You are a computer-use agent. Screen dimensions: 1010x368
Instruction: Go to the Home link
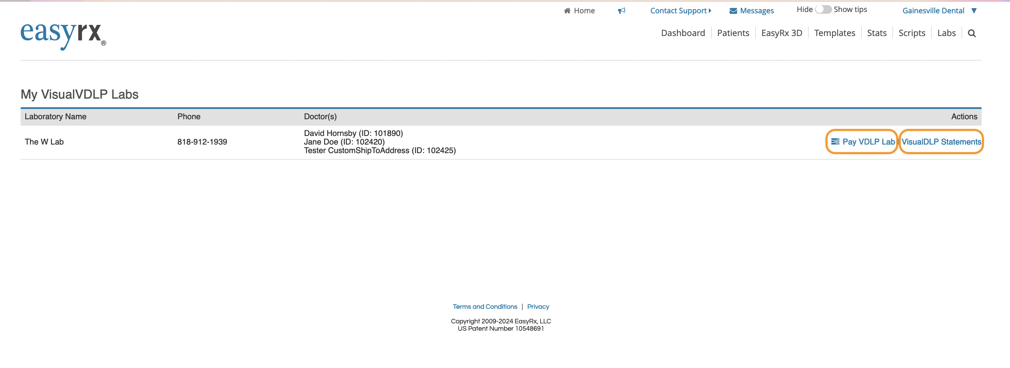tap(579, 11)
